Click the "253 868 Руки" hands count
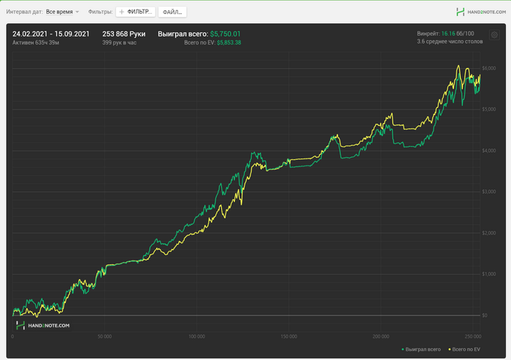The height and width of the screenshot is (360, 511). pos(124,34)
